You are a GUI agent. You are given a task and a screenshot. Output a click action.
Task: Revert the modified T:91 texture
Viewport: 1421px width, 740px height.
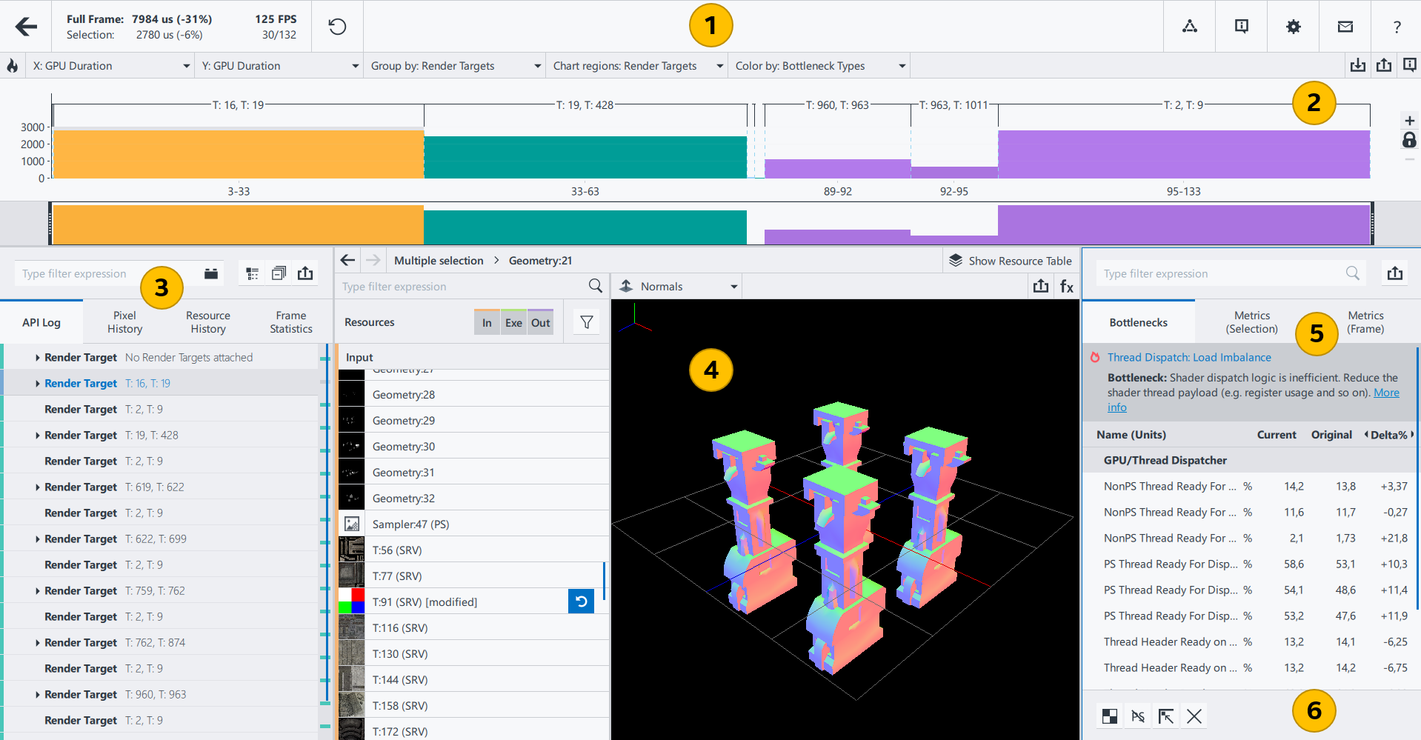tap(582, 601)
